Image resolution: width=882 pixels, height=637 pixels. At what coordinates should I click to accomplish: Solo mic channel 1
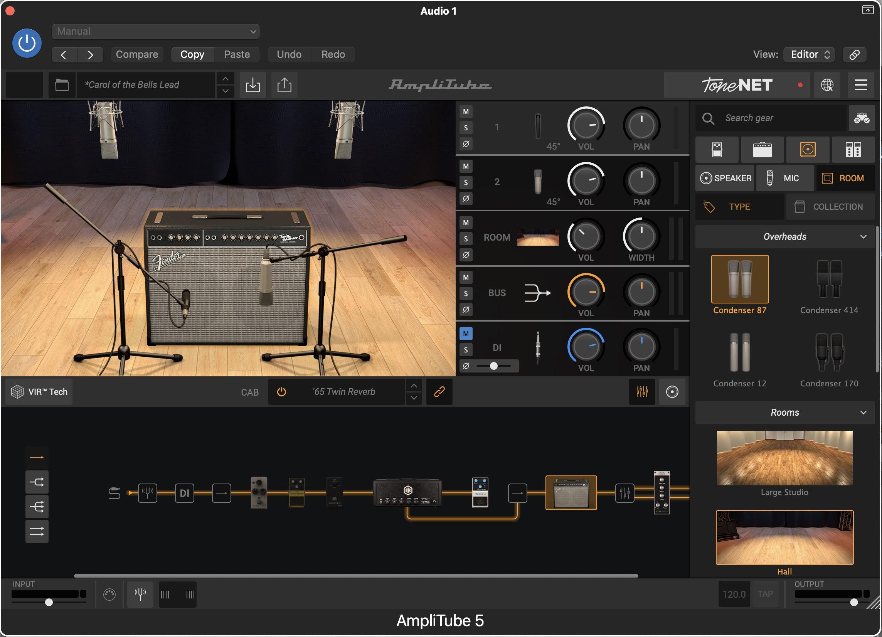point(466,128)
